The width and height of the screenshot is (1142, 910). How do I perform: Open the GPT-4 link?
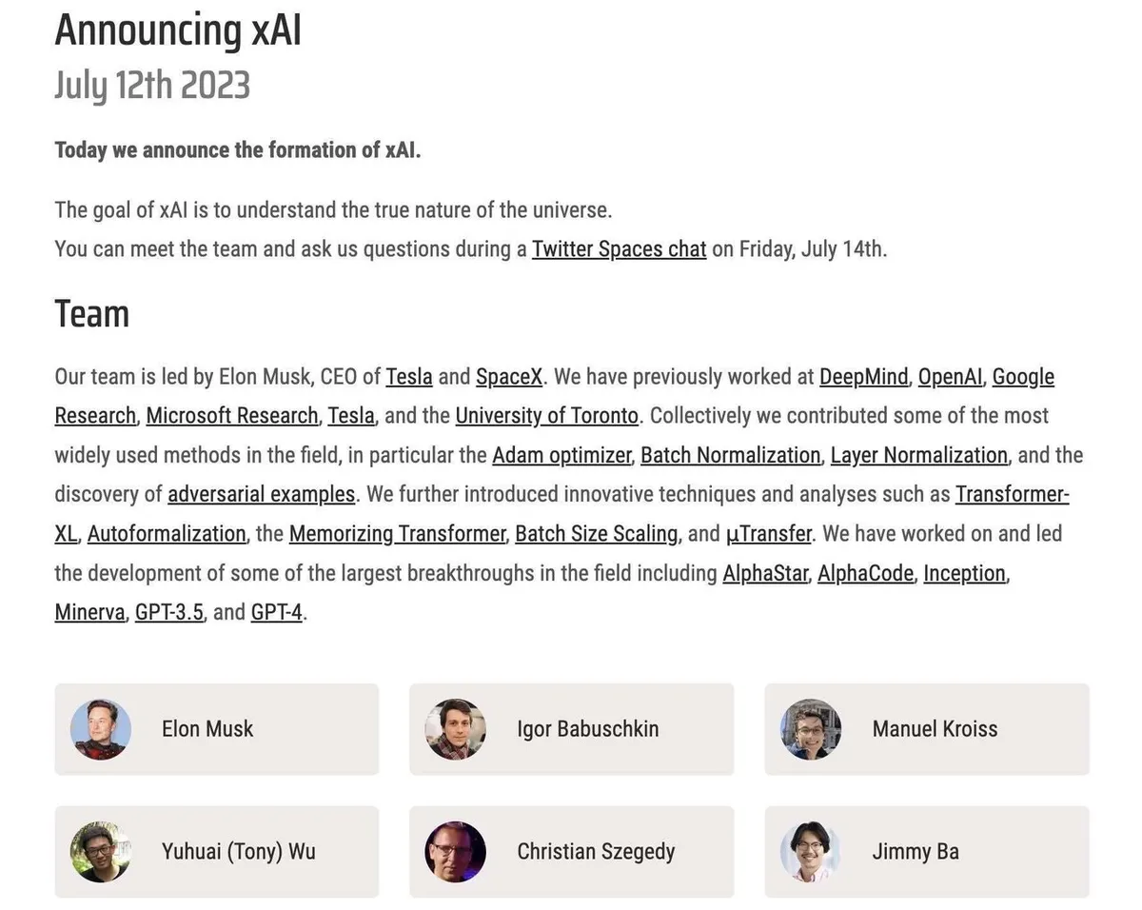coord(276,612)
